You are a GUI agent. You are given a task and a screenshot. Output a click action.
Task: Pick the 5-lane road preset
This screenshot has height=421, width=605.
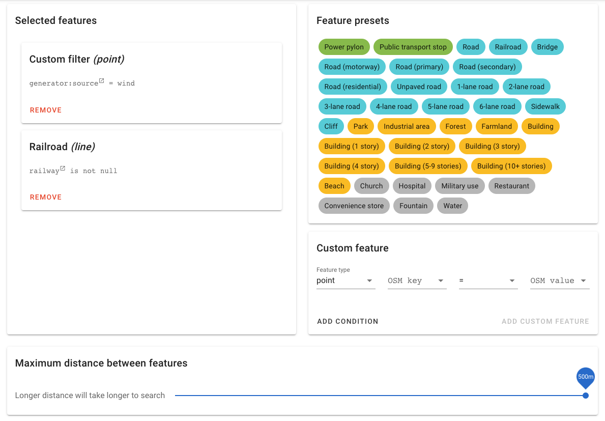[445, 106]
